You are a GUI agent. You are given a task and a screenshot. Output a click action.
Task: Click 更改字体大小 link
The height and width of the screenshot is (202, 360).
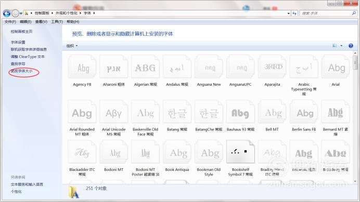click(21, 71)
